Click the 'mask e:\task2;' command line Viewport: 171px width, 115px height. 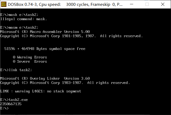click(x=19, y=15)
